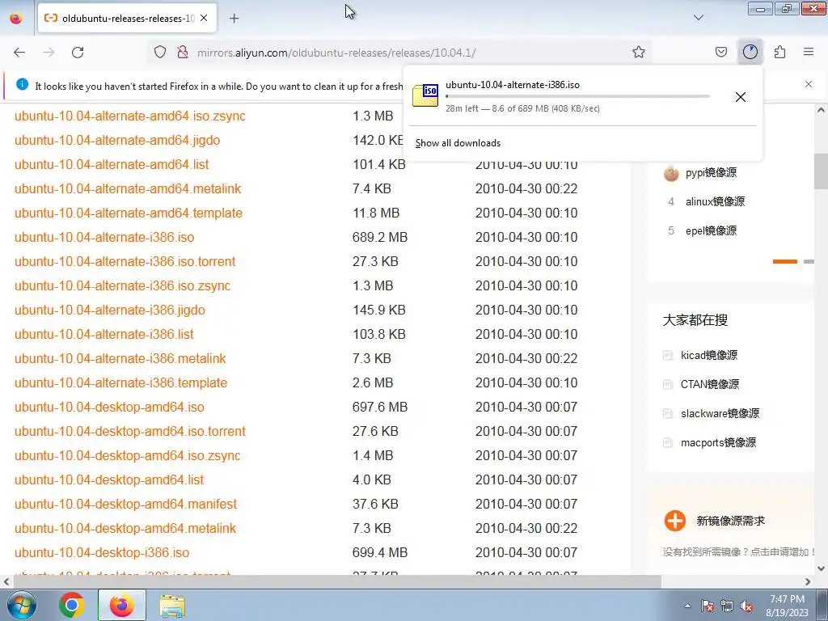Image resolution: width=828 pixels, height=621 pixels.
Task: Open the Save to Pocket button
Action: point(720,53)
